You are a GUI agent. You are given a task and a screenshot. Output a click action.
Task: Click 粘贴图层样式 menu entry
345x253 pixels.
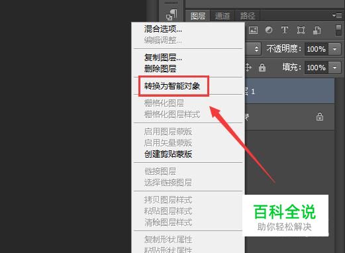point(168,211)
